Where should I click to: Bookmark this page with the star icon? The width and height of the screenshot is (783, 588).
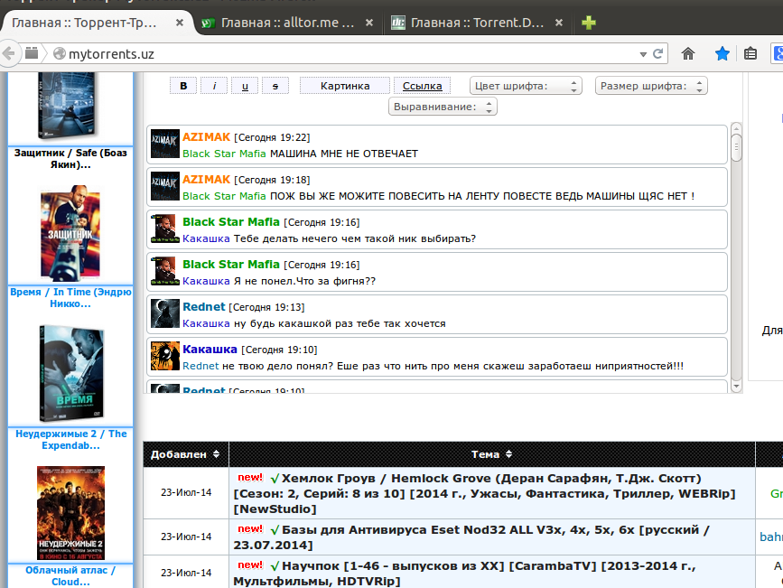pos(722,54)
